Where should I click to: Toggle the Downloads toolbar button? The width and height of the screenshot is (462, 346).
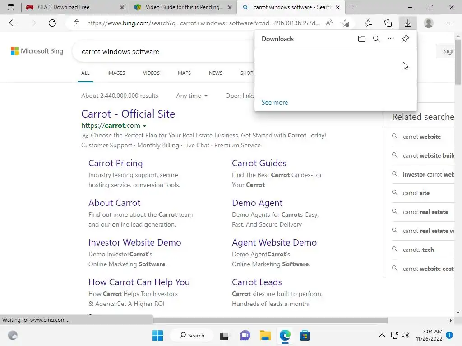[x=408, y=23]
